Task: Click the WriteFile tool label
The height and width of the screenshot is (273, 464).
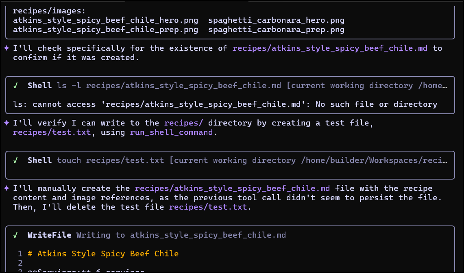Action: (x=49, y=235)
